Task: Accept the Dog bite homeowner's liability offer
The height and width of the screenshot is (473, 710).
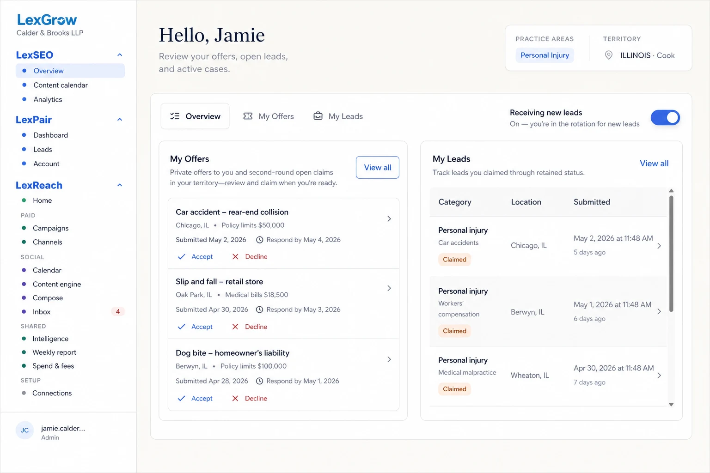Action: click(196, 398)
